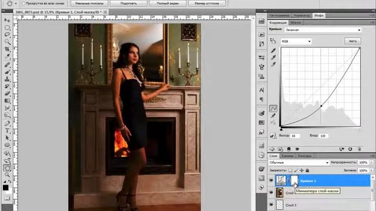Image resolution: width=376 pixels, height=211 pixels.
Task: Delete the Curves adjustment layer via trash icon
Action: [x=360, y=149]
